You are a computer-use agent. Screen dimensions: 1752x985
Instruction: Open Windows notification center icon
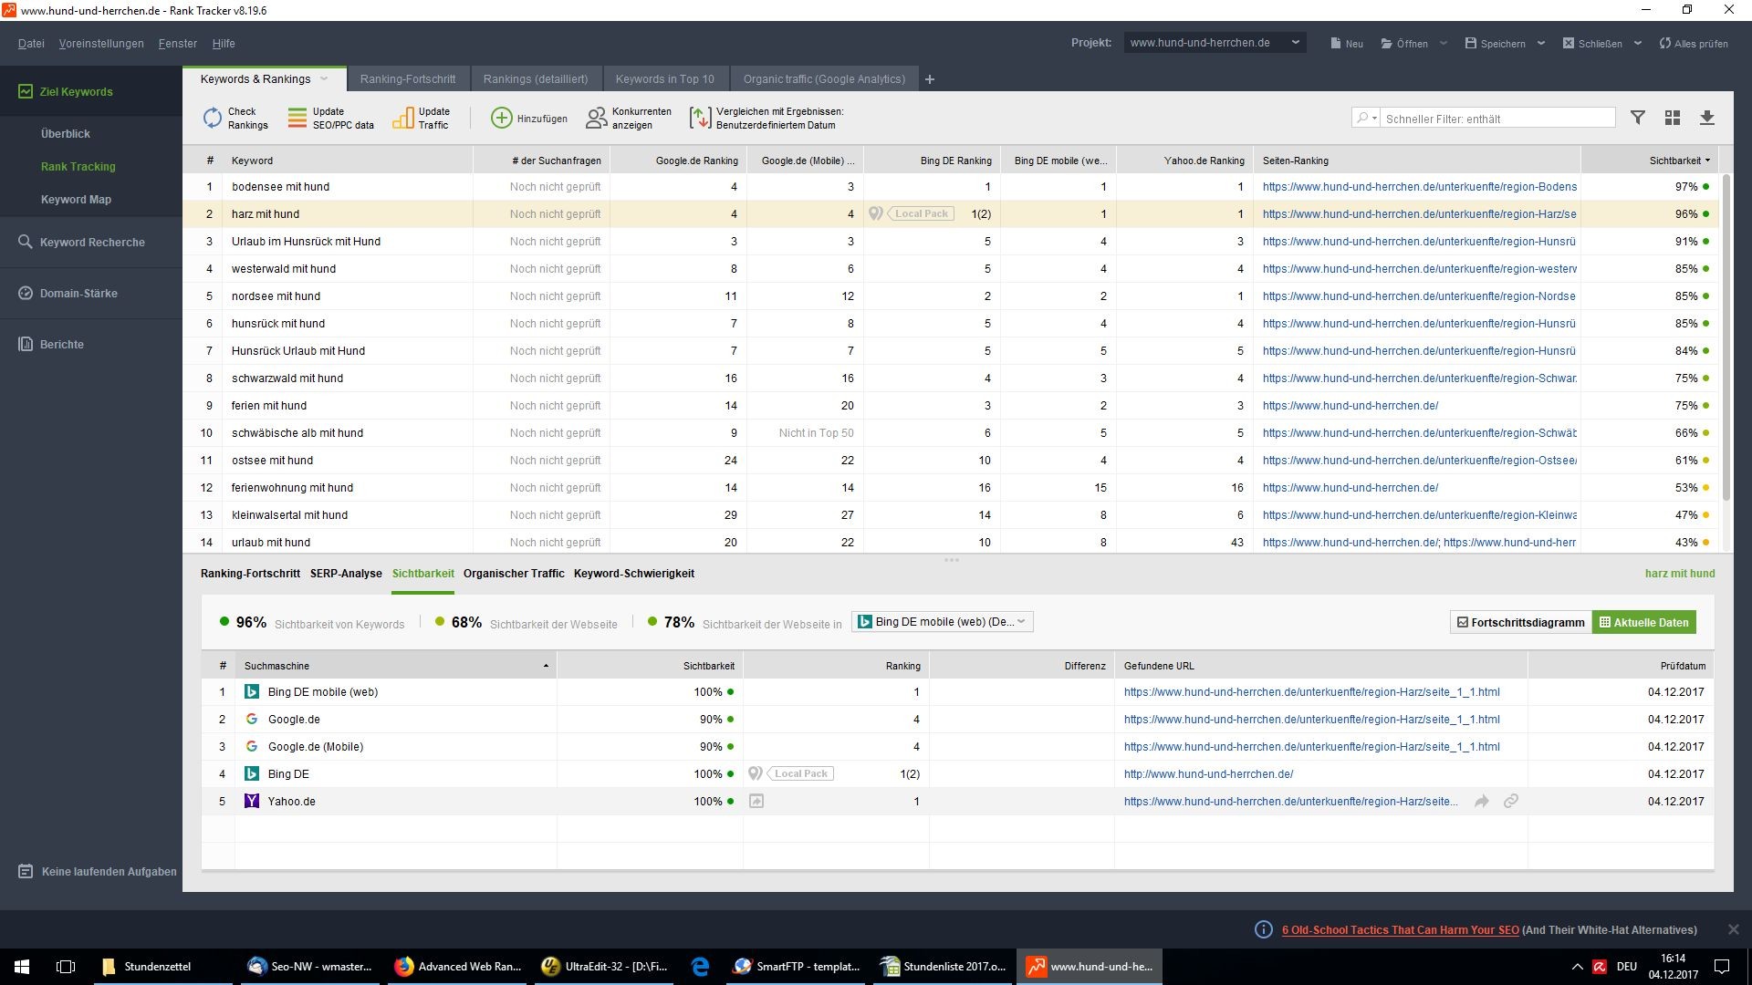tap(1722, 967)
